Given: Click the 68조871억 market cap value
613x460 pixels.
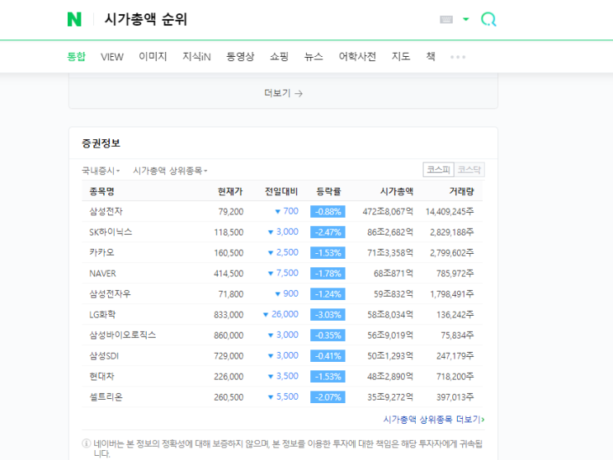Looking at the screenshot, I should point(394,274).
